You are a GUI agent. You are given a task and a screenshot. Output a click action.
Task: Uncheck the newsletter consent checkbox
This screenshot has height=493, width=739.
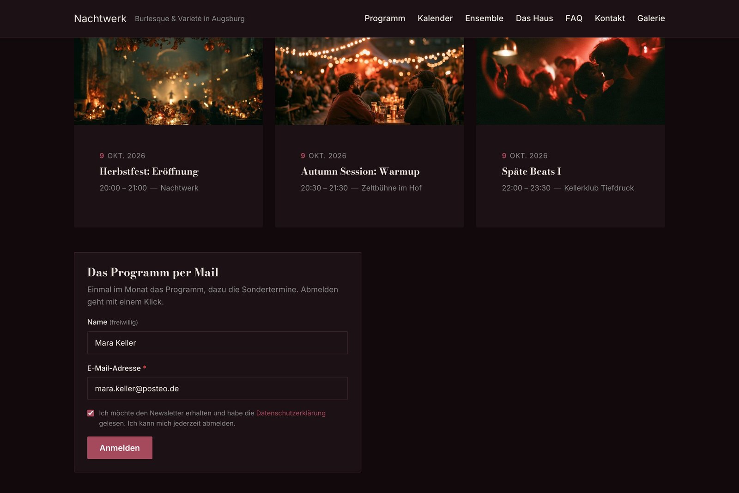click(x=91, y=413)
